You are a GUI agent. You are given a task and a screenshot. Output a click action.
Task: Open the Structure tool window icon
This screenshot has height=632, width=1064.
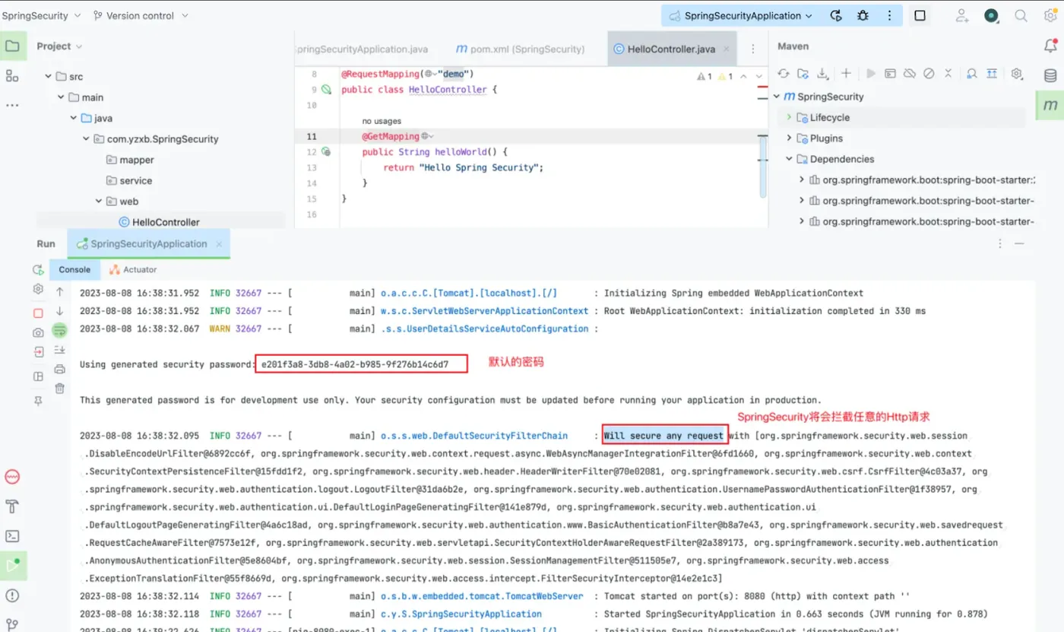[x=12, y=76]
